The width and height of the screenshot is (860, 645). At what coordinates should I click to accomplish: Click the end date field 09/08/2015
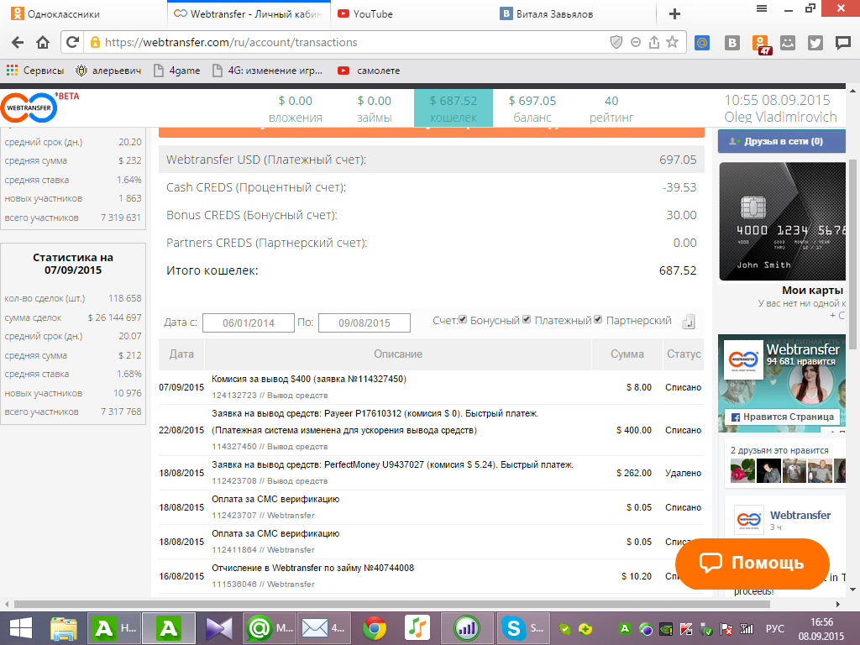[364, 322]
